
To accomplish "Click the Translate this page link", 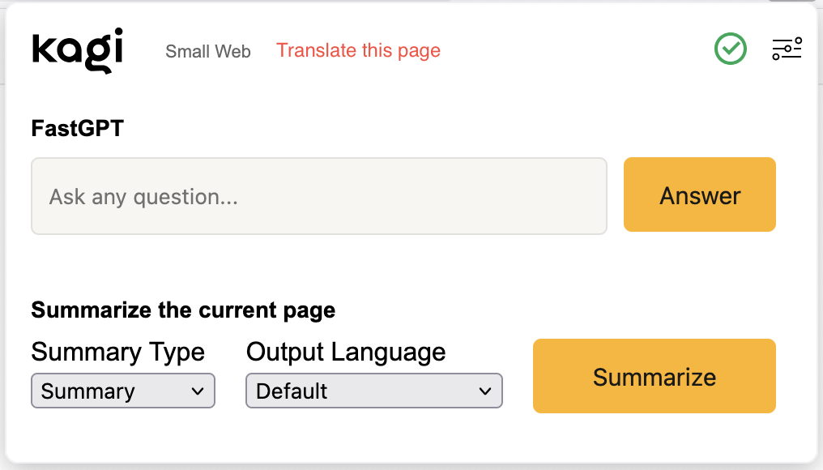I will pyautogui.click(x=358, y=50).
